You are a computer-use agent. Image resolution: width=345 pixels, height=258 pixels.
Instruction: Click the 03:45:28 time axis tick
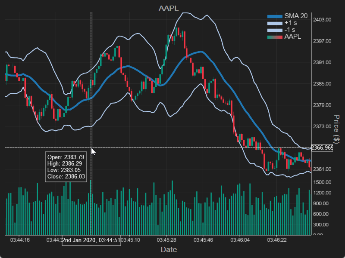click(x=166, y=240)
